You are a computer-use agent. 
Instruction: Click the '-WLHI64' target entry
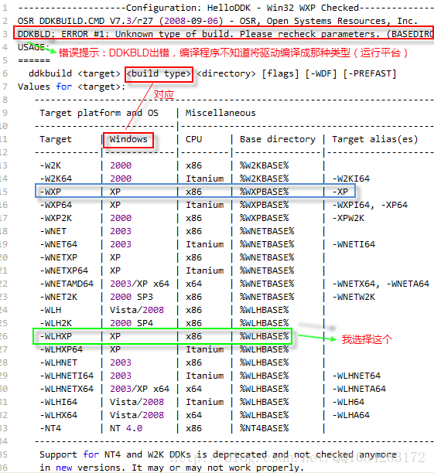pyautogui.click(x=59, y=402)
